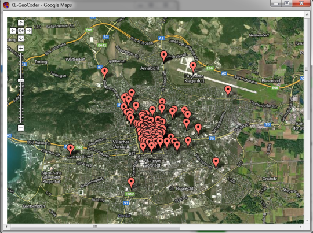313x233 pixels.
Task: Click the Gorlschitzen label
Action: [x=34, y=206]
